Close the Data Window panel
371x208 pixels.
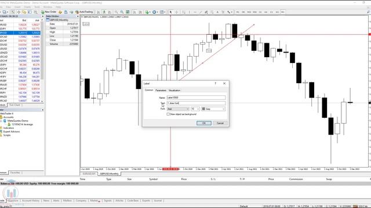(78, 16)
